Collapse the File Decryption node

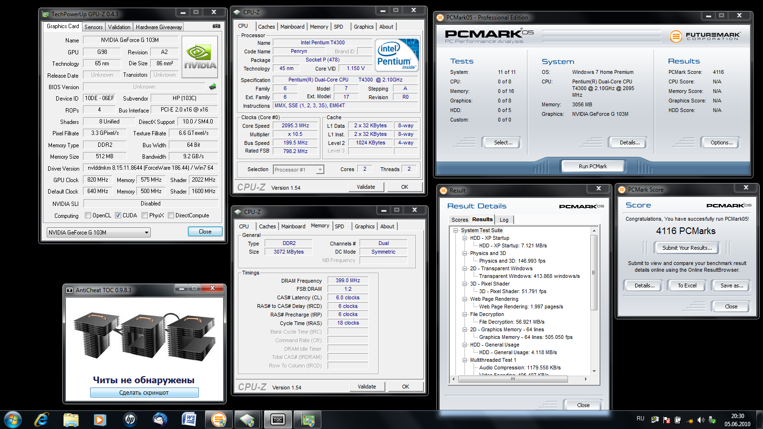[x=465, y=314]
